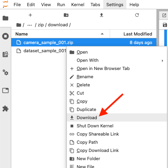Click the New Launcher plus icon

30,15
